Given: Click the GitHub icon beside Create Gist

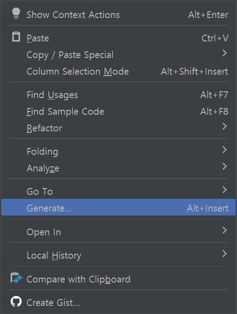Looking at the screenshot, I should tap(16, 301).
